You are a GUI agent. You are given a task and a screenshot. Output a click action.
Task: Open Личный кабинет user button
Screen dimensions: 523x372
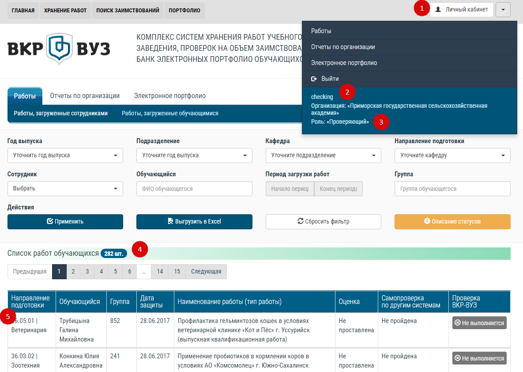(x=461, y=9)
